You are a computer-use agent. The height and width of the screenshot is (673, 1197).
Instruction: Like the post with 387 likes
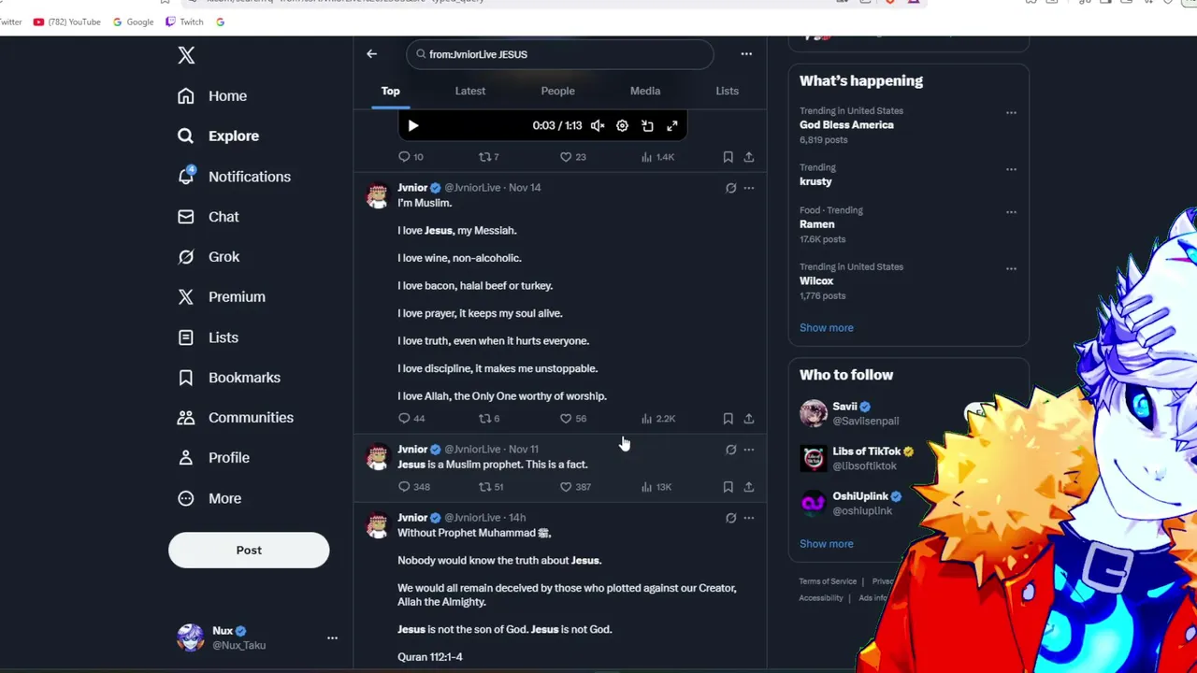pos(575,487)
